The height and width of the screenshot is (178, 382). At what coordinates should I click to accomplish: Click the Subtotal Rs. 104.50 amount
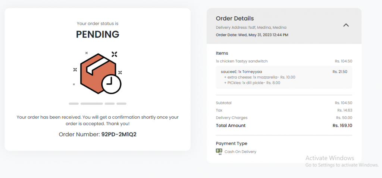(343, 103)
